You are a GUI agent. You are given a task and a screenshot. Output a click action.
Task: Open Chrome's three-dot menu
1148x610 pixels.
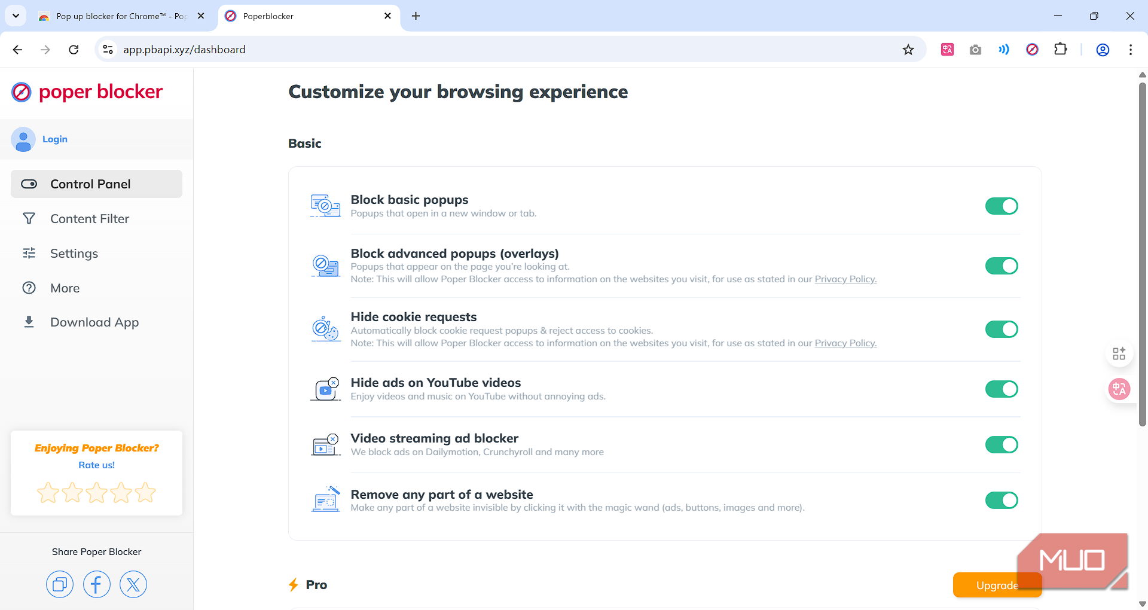tap(1131, 50)
